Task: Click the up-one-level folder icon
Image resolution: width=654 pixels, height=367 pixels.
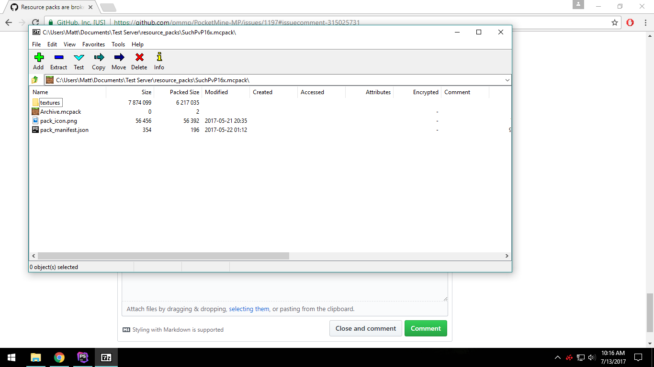Action: click(34, 80)
